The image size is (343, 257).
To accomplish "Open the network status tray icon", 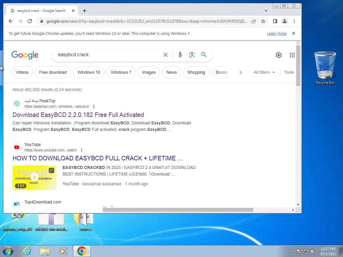I will point(306,252).
